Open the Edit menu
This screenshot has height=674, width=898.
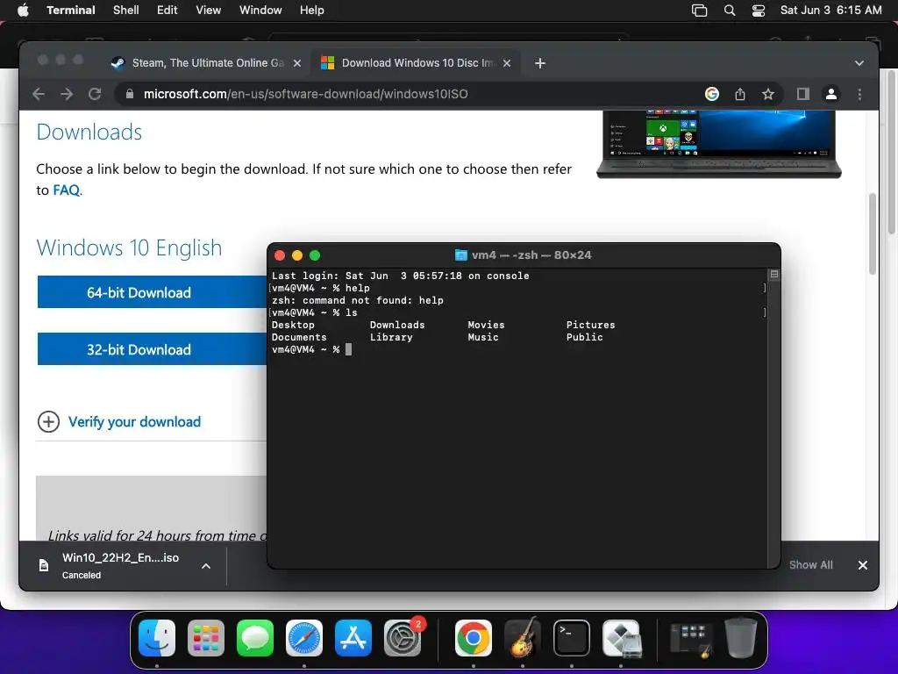[x=167, y=11]
